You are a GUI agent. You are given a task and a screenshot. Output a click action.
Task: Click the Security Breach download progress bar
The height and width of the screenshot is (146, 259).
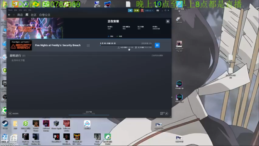[126, 45]
